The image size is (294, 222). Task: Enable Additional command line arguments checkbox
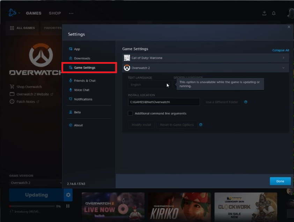[x=130, y=113]
